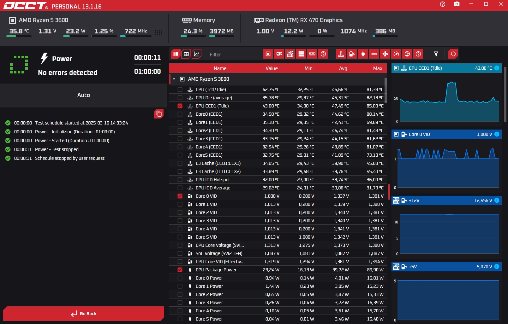Screen dimensions: 508x324
Task: Switch to the list and graphs view
Action: 176,54
